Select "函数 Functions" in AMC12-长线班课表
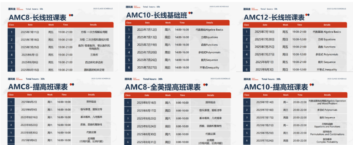 327,47
